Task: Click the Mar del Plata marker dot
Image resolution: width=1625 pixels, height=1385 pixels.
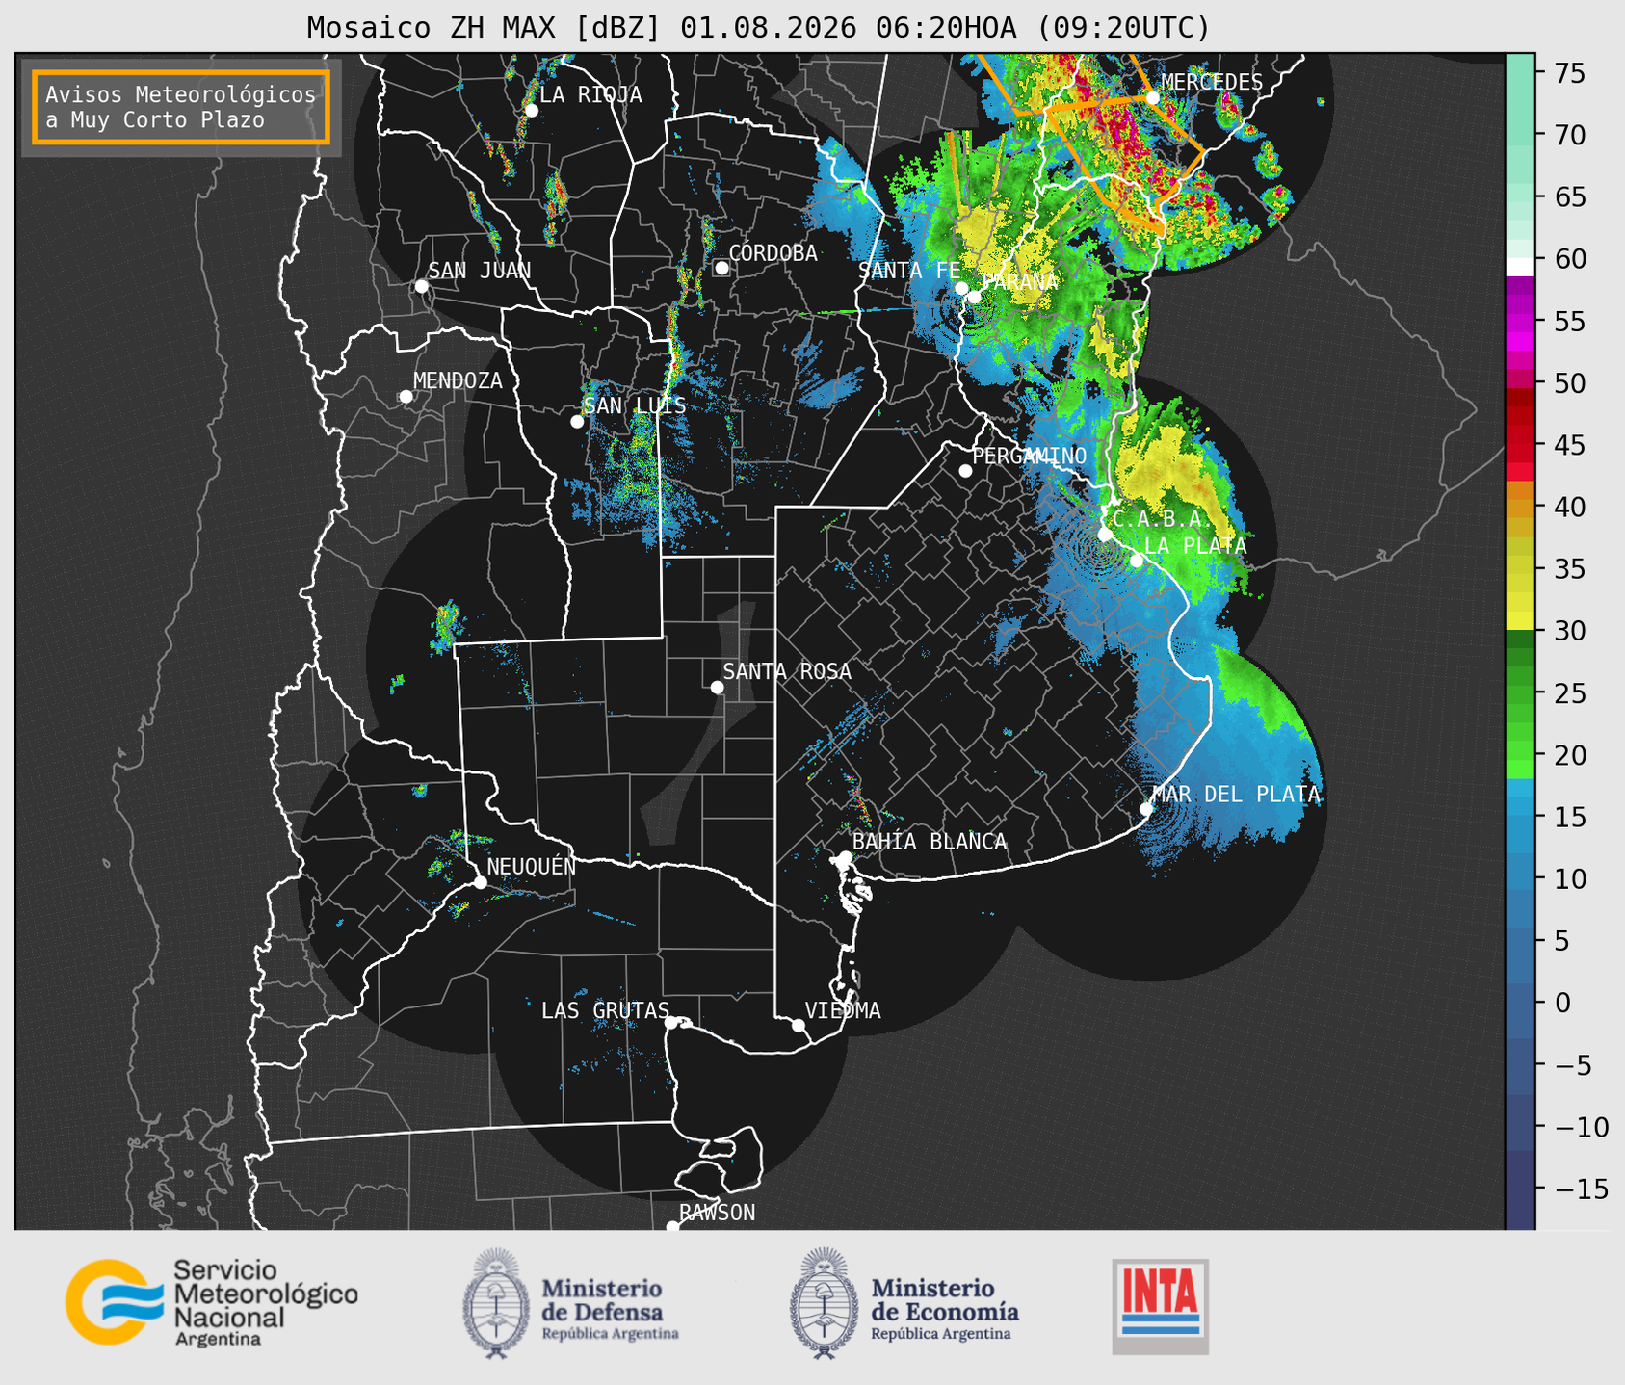Action: tap(1145, 808)
